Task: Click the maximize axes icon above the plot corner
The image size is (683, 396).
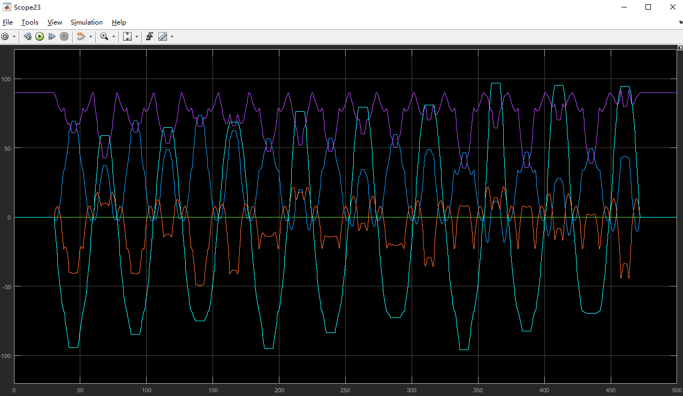Action: coord(680,48)
